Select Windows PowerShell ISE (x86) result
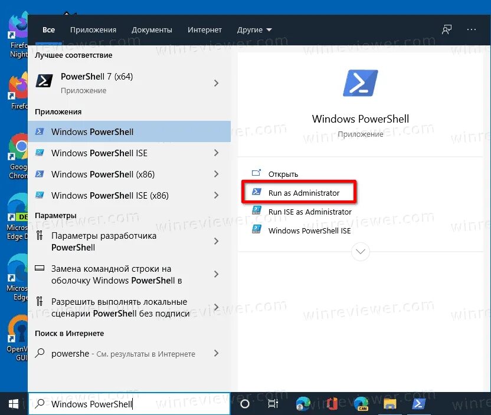 point(129,196)
